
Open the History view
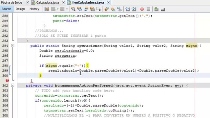34,9
